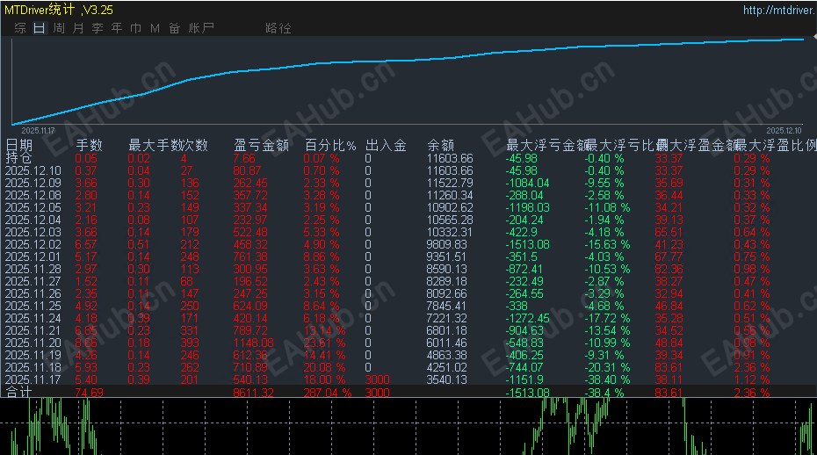The height and width of the screenshot is (455, 817).
Task: Click balance 11522.79 cell
Action: [x=450, y=184]
